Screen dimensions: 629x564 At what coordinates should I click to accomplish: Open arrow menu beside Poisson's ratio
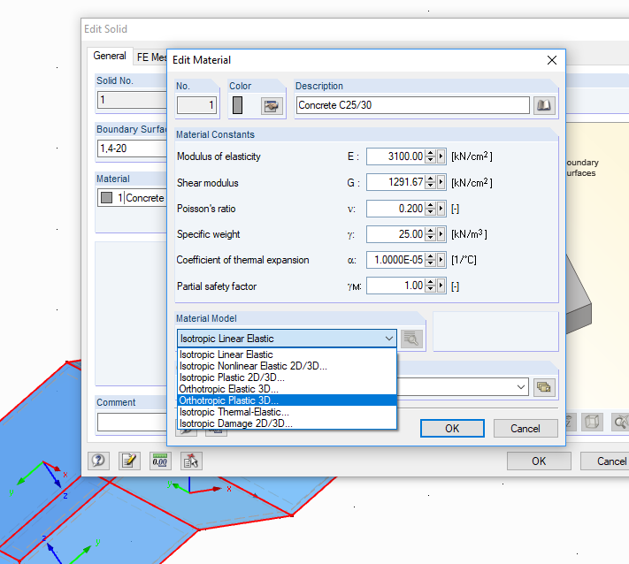click(x=441, y=209)
